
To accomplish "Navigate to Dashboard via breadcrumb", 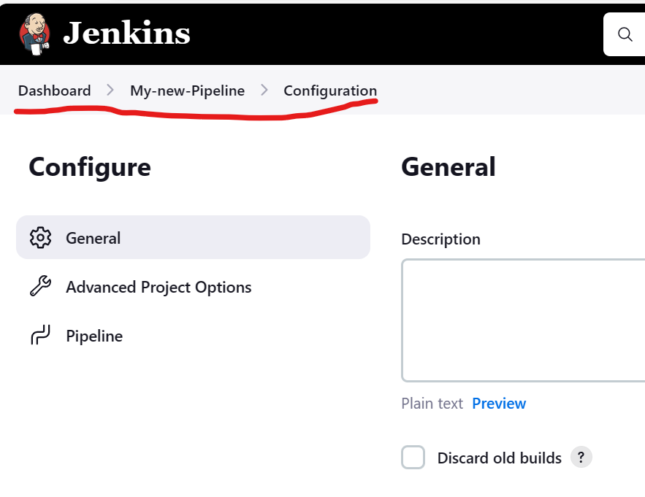I will [54, 90].
